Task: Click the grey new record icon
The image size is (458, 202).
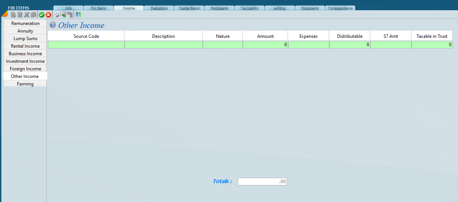Action: coord(13,15)
